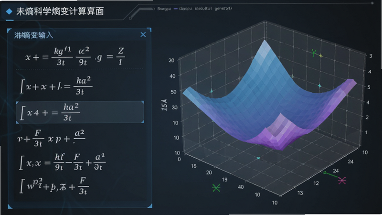Pick the cyan marker on the right grid wall
The height and width of the screenshot is (215, 382).
(x=319, y=86)
